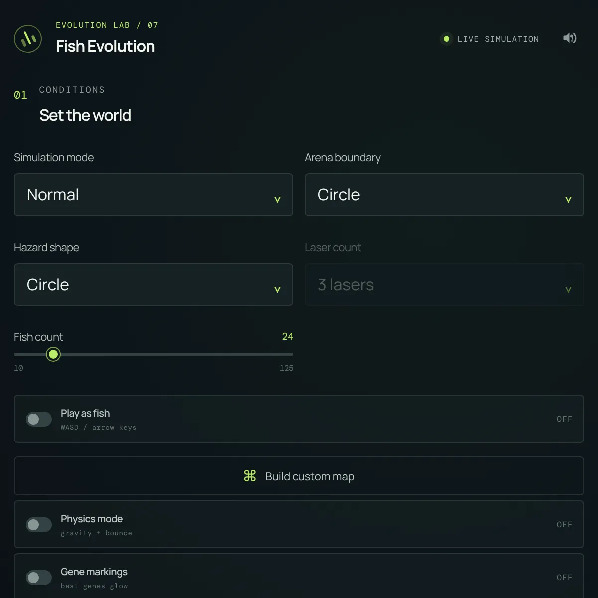Click the Arena boundary chevron arrow
Viewport: 598px width, 598px height.
pos(568,199)
